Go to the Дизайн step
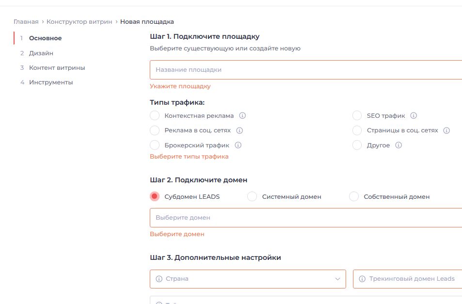The width and height of the screenshot is (462, 304). (x=41, y=53)
